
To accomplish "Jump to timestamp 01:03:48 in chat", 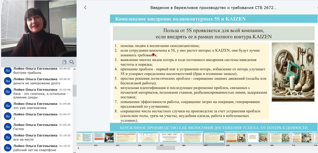I will click(x=65, y=90).
